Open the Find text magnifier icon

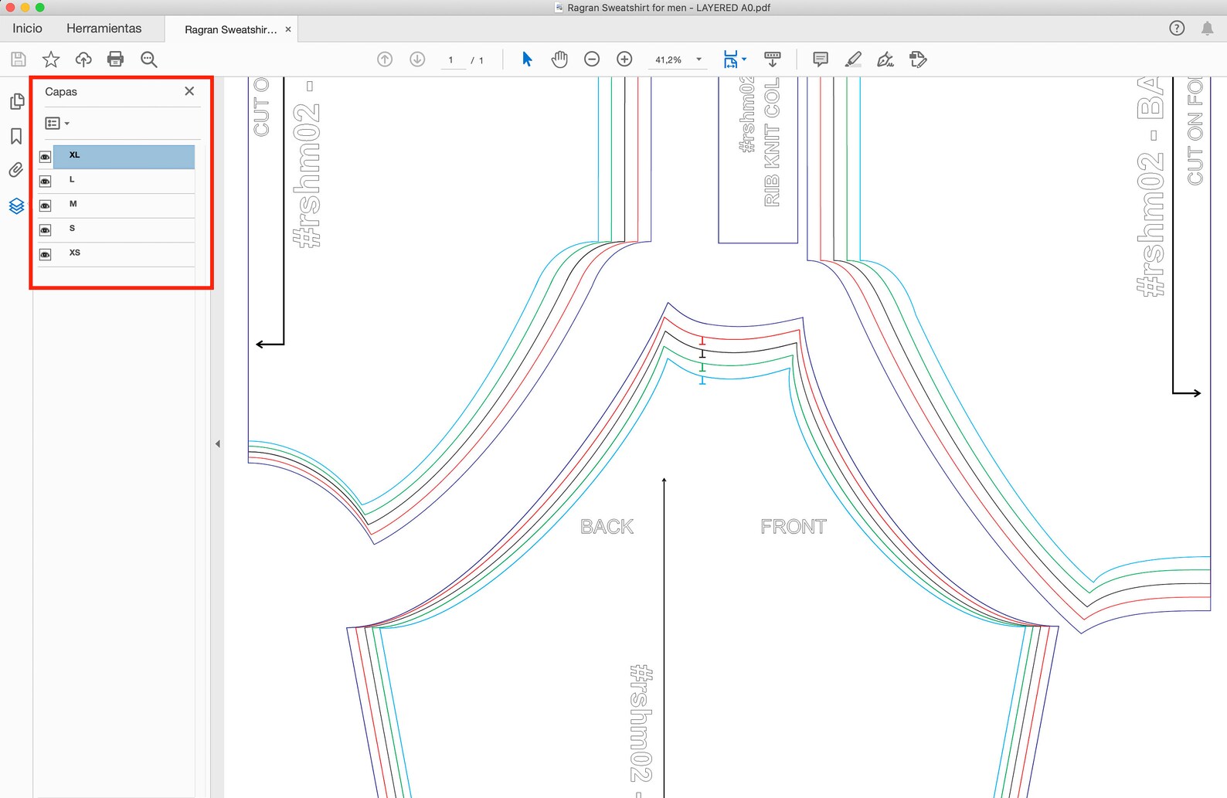(149, 59)
